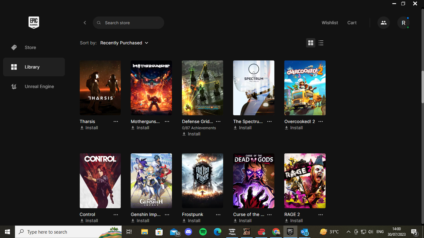Screen dimensions: 424x238
Task: Click the Windows taskbar search box
Action: coord(68,232)
